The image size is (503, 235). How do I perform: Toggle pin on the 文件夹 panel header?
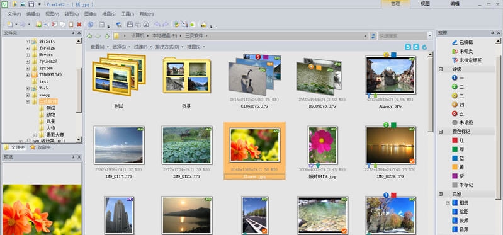point(73,33)
